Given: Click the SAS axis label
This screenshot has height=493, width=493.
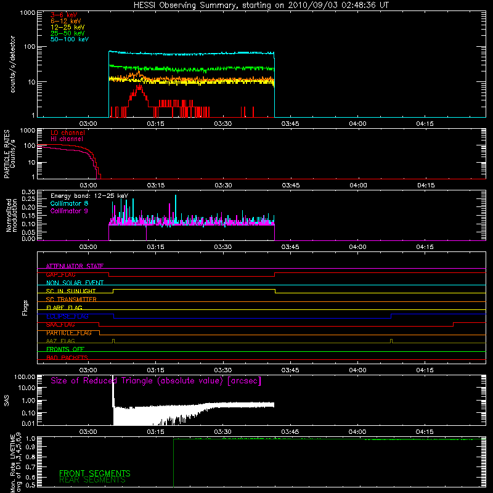Looking at the screenshot, I should click(x=7, y=401).
